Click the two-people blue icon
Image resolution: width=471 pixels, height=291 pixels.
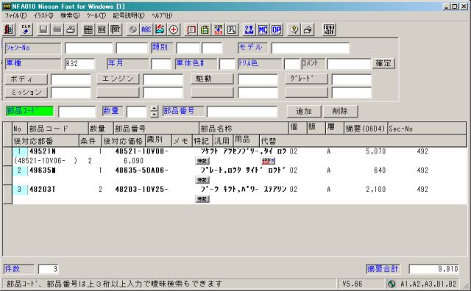pyautogui.click(x=249, y=29)
